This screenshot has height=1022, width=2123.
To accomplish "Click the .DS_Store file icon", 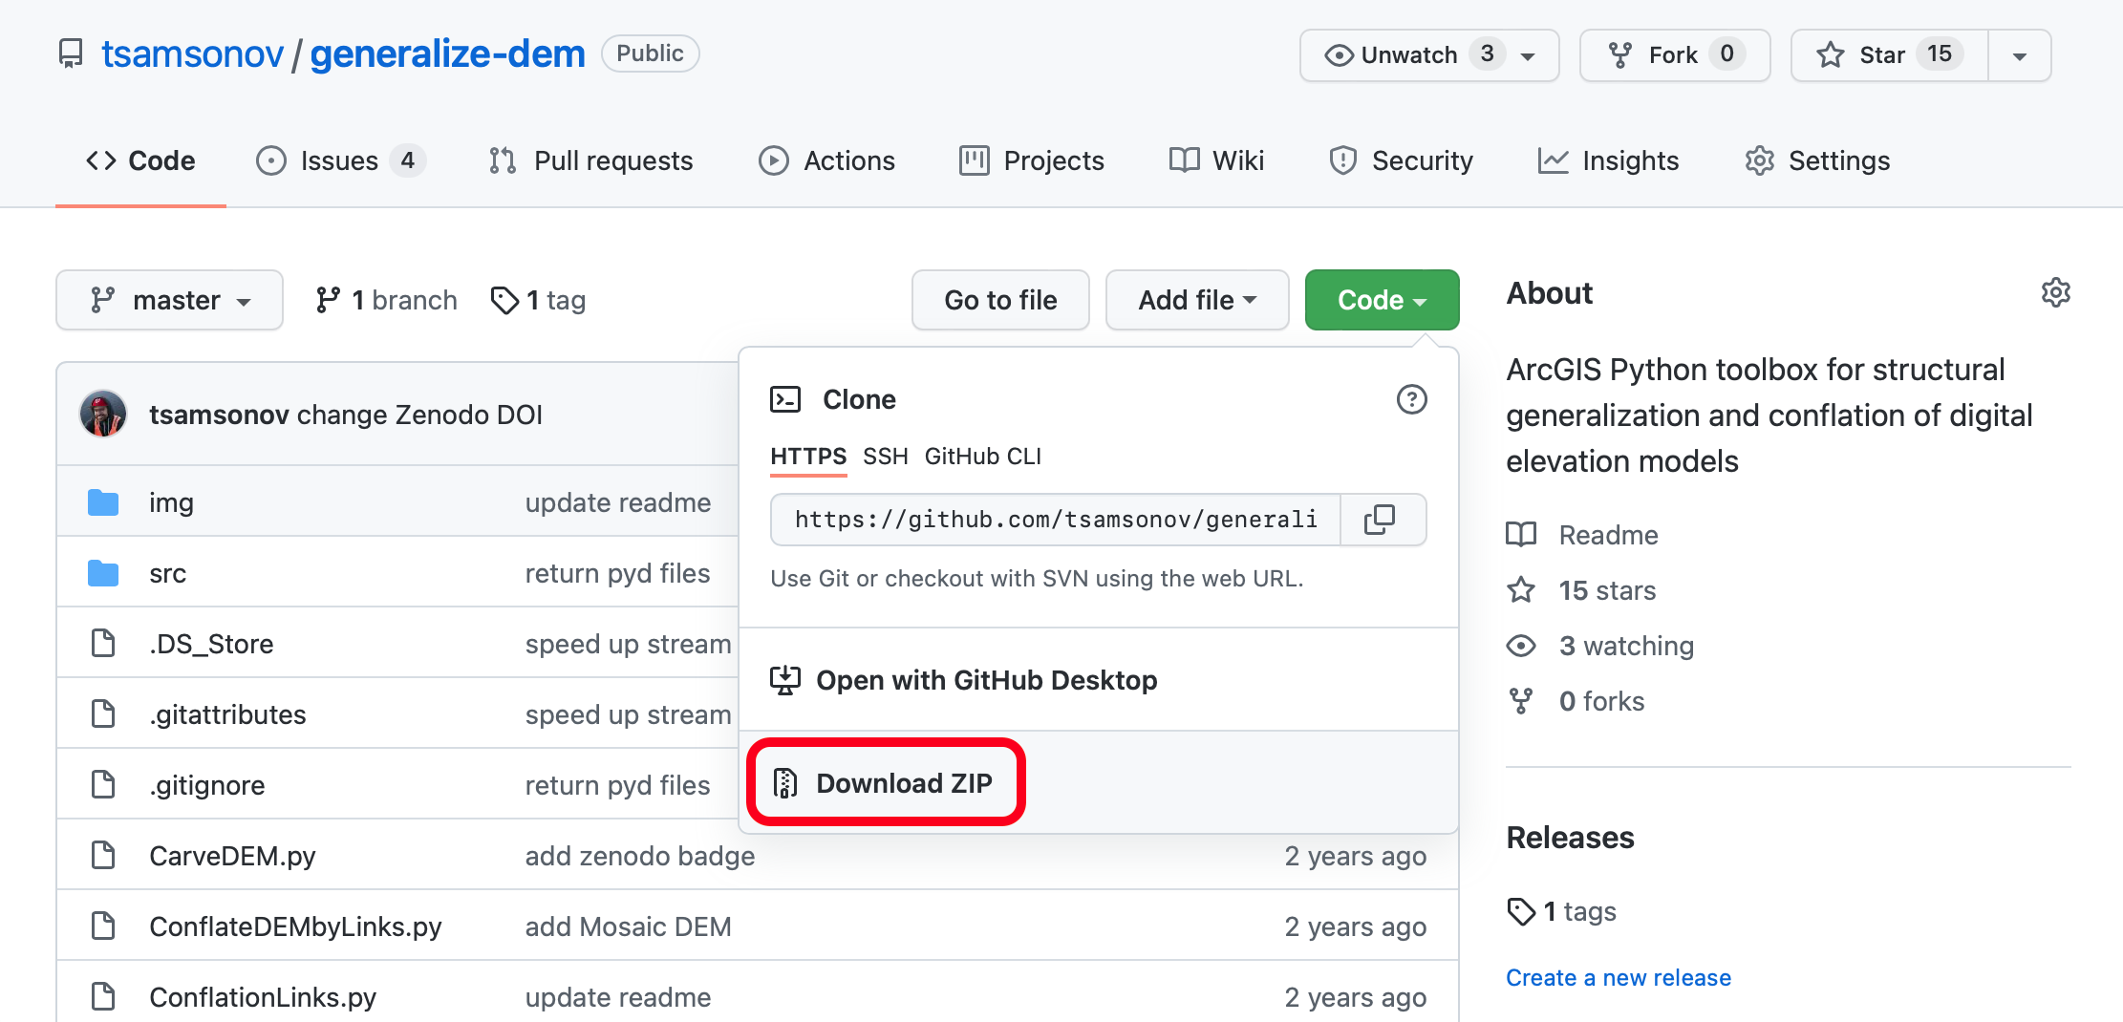I will (103, 644).
